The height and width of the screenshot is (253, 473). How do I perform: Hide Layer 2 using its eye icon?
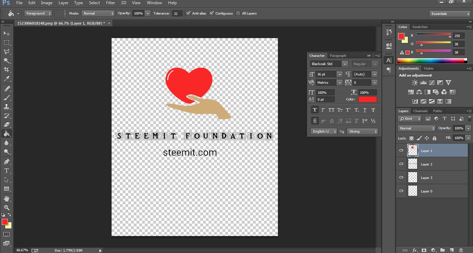click(x=401, y=164)
